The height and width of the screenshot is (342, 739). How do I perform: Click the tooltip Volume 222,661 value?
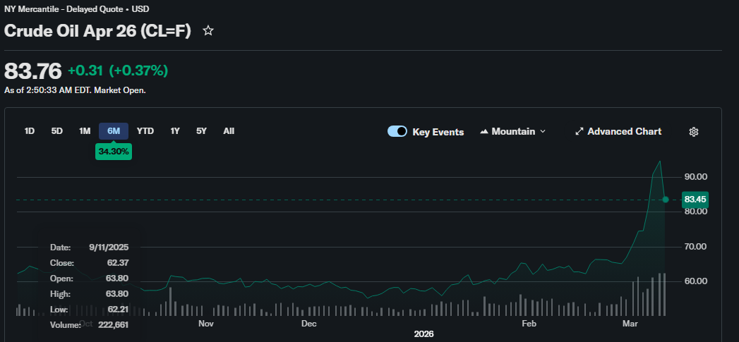(113, 324)
